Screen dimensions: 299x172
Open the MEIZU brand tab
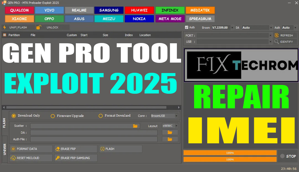[x=109, y=19]
